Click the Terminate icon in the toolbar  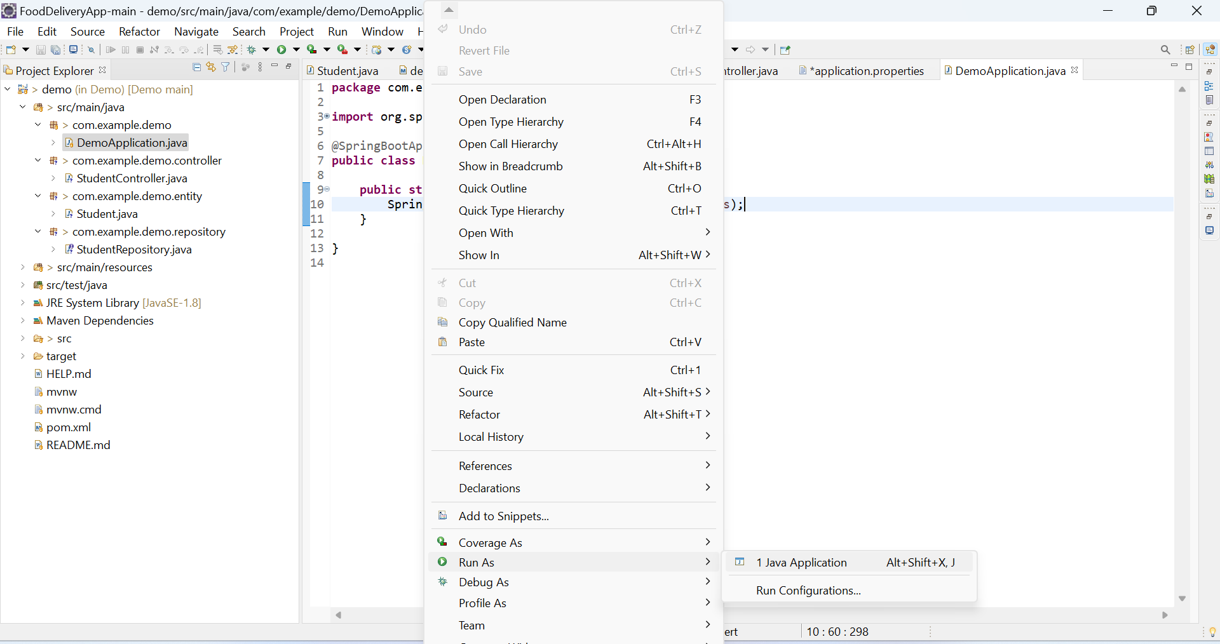[140, 50]
